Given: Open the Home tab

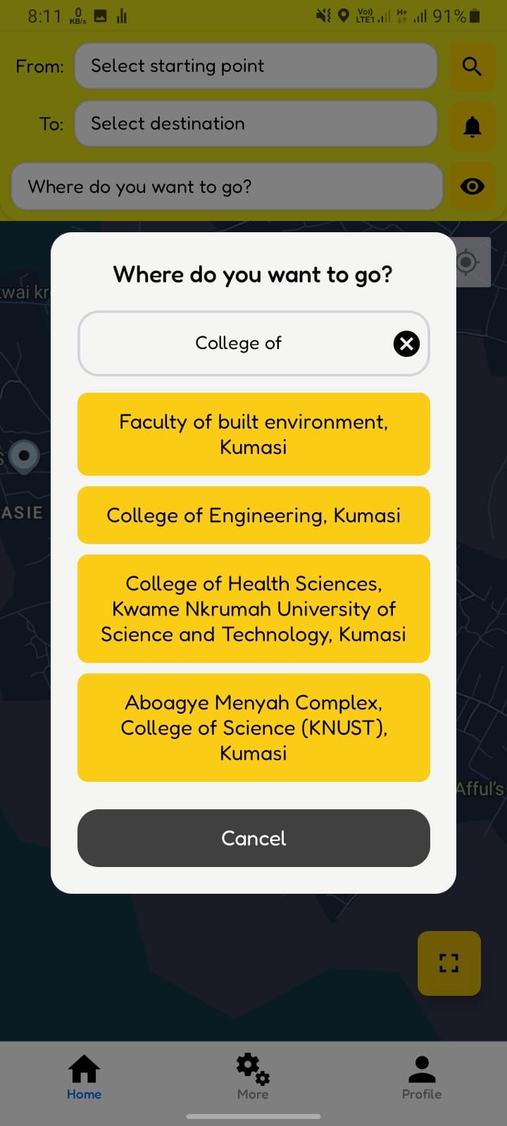Looking at the screenshot, I should [84, 1078].
